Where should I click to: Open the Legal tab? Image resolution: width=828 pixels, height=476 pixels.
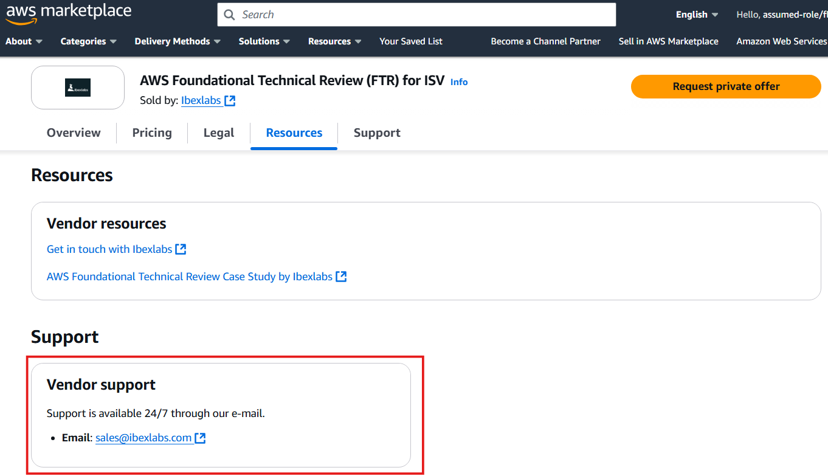[219, 133]
